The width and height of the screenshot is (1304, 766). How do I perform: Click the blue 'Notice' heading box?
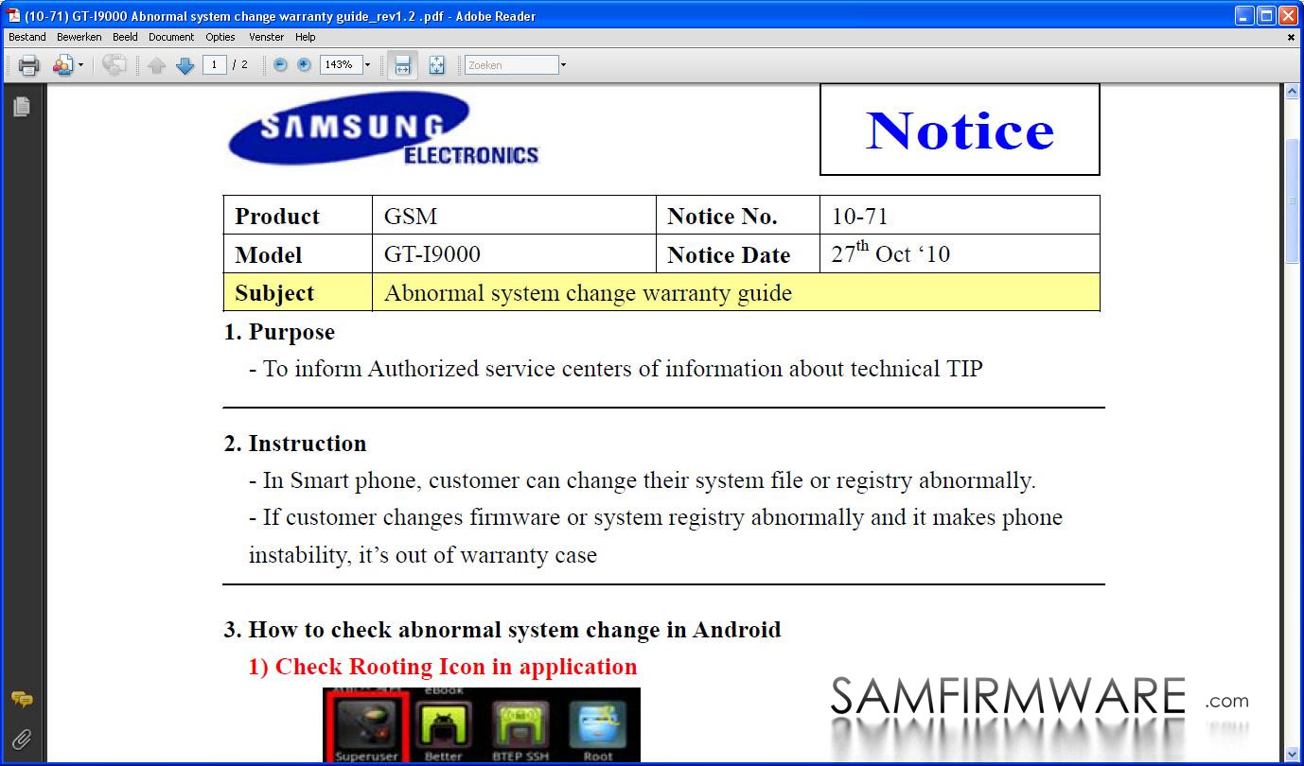click(960, 130)
